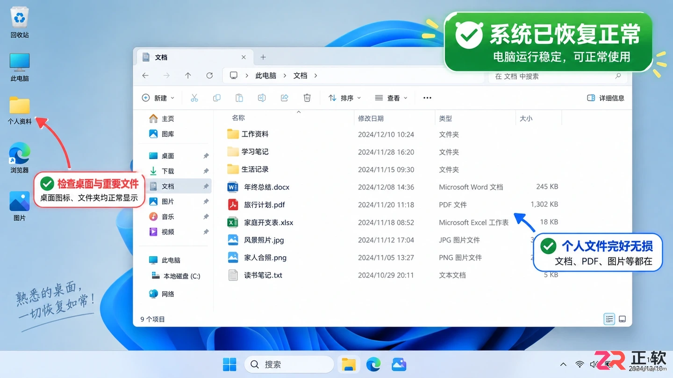Open the Windows Start menu

[229, 364]
